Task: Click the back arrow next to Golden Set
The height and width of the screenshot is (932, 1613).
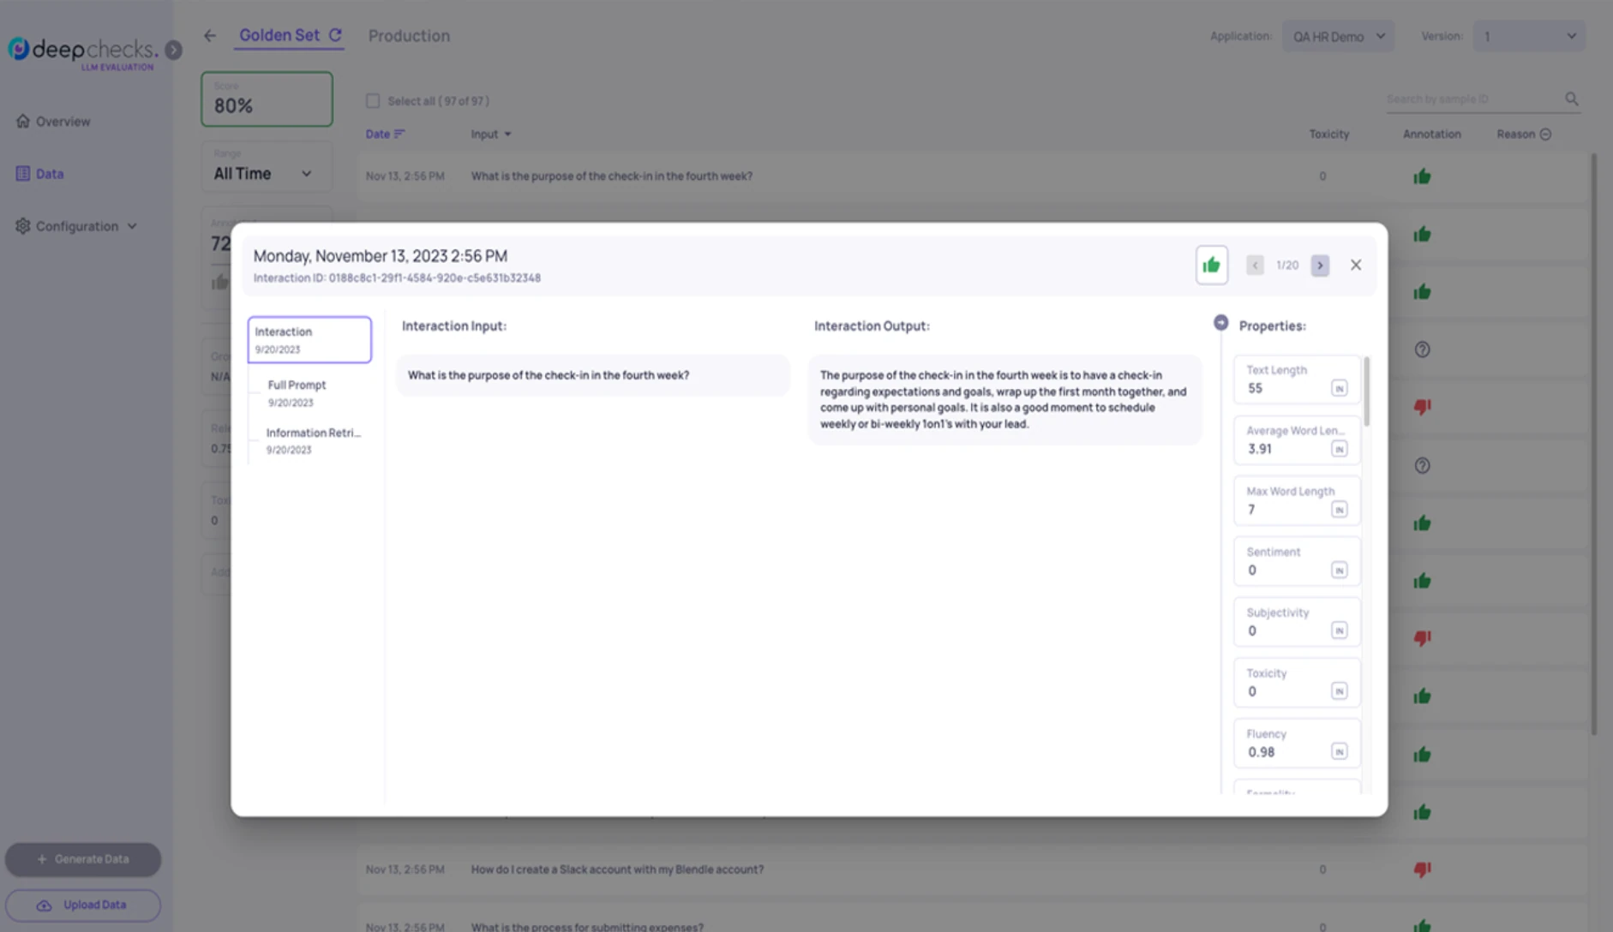Action: pyautogui.click(x=210, y=36)
